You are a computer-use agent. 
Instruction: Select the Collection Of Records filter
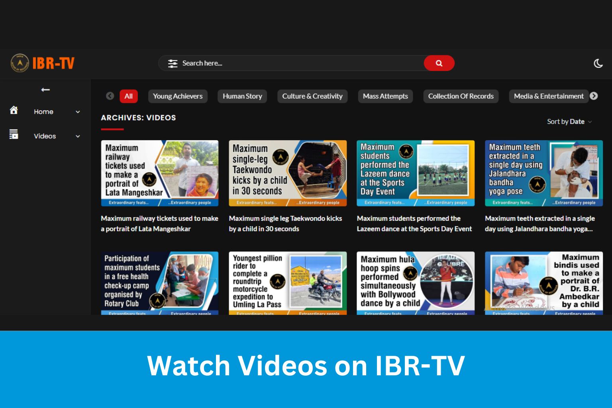click(x=461, y=96)
